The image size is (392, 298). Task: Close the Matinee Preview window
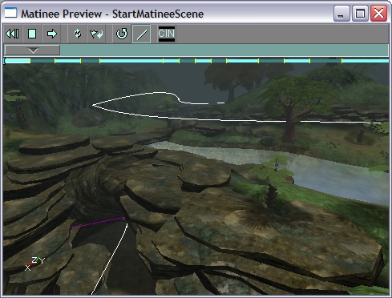click(x=378, y=14)
